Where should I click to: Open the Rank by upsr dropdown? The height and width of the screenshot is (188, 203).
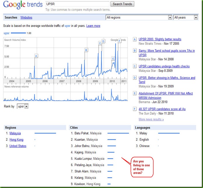pos(23,106)
